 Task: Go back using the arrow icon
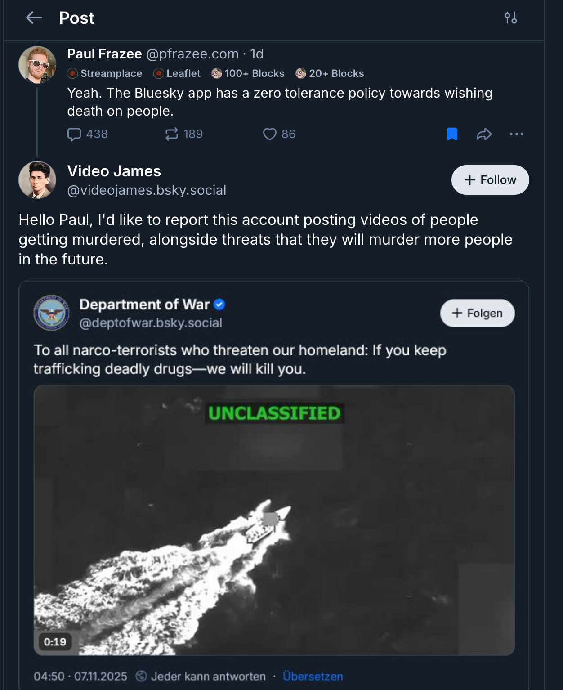tap(34, 18)
